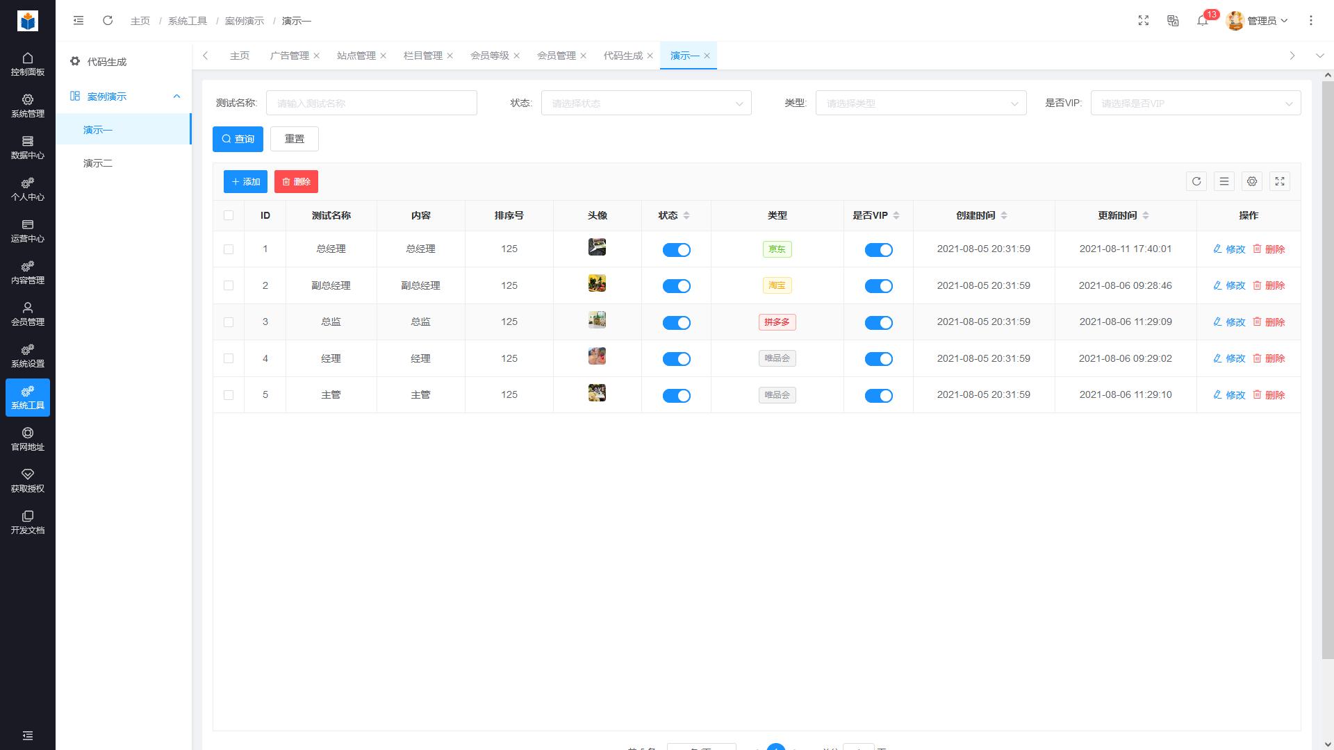1334x750 pixels.
Task: Click 修改 on the 主管 row
Action: (1230, 394)
